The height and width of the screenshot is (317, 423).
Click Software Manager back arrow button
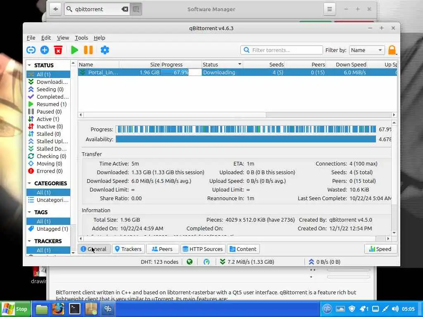tap(55, 9)
